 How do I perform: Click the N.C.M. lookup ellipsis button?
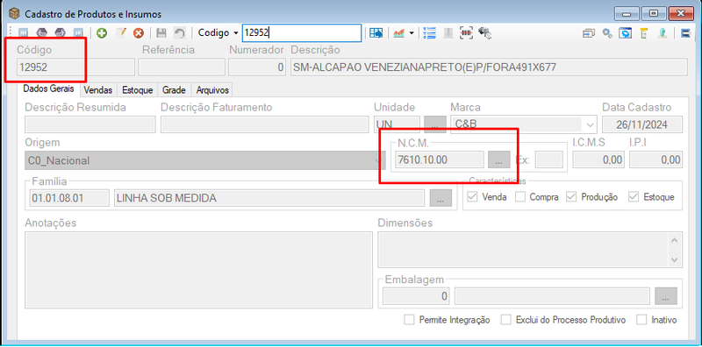[x=498, y=159]
